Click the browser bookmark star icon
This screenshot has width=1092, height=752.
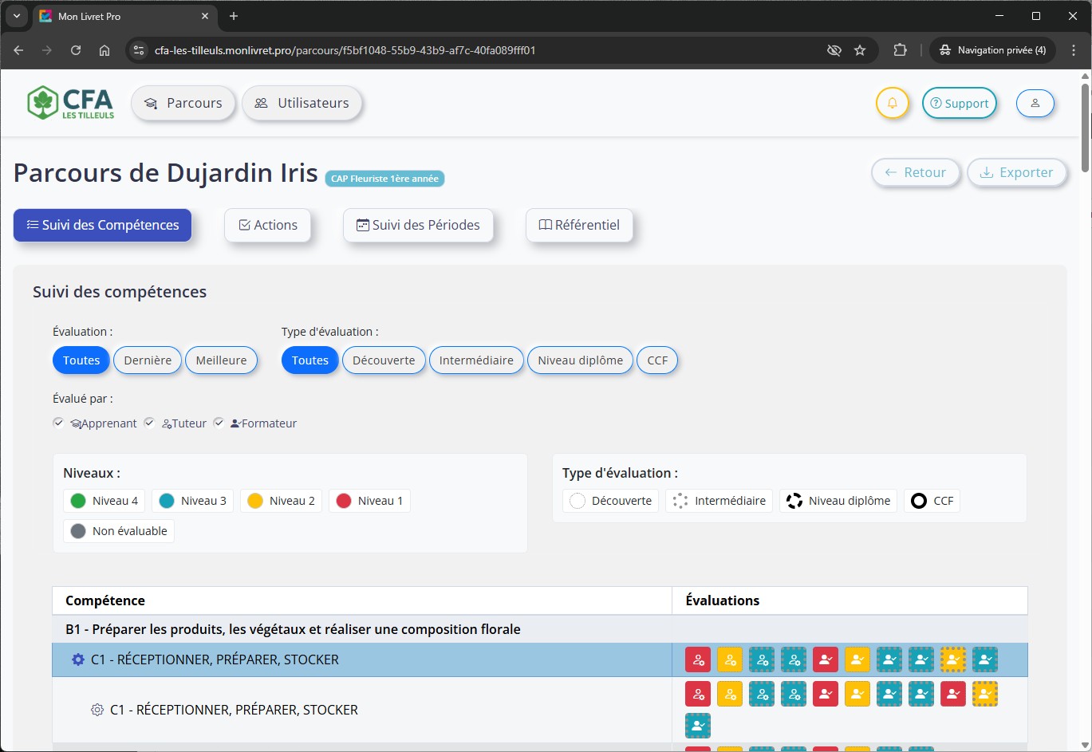860,50
